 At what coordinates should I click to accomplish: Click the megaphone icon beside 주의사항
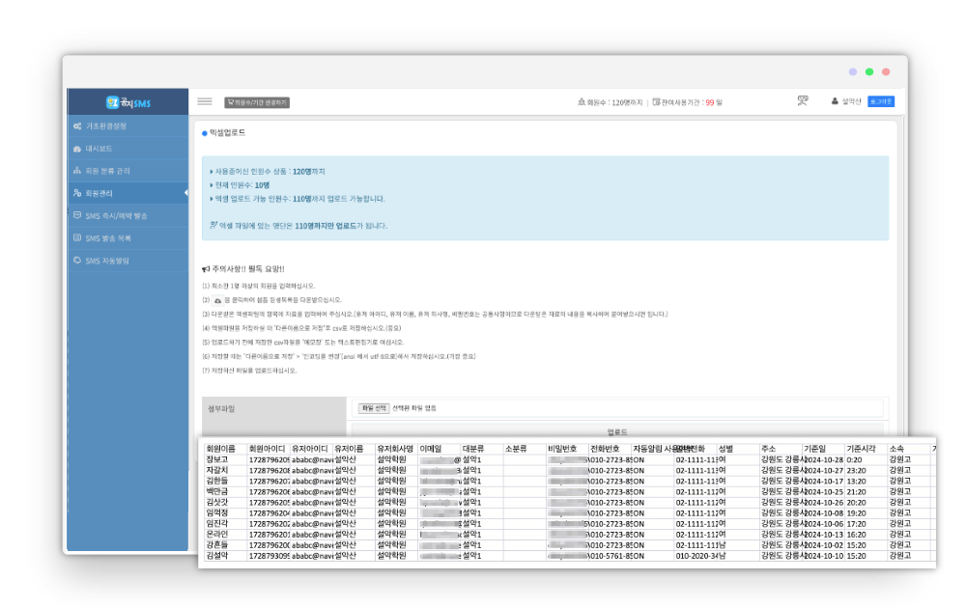coord(206,269)
